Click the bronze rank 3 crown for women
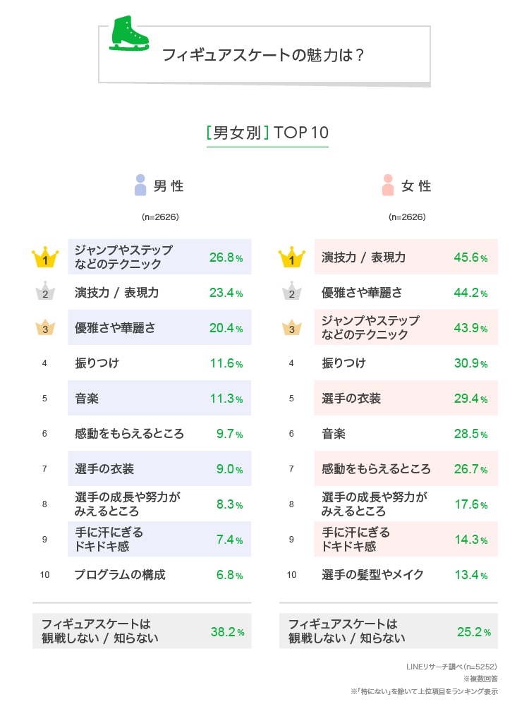 tap(291, 327)
